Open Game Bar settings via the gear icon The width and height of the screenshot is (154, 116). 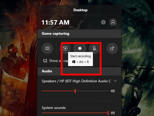click(x=103, y=22)
